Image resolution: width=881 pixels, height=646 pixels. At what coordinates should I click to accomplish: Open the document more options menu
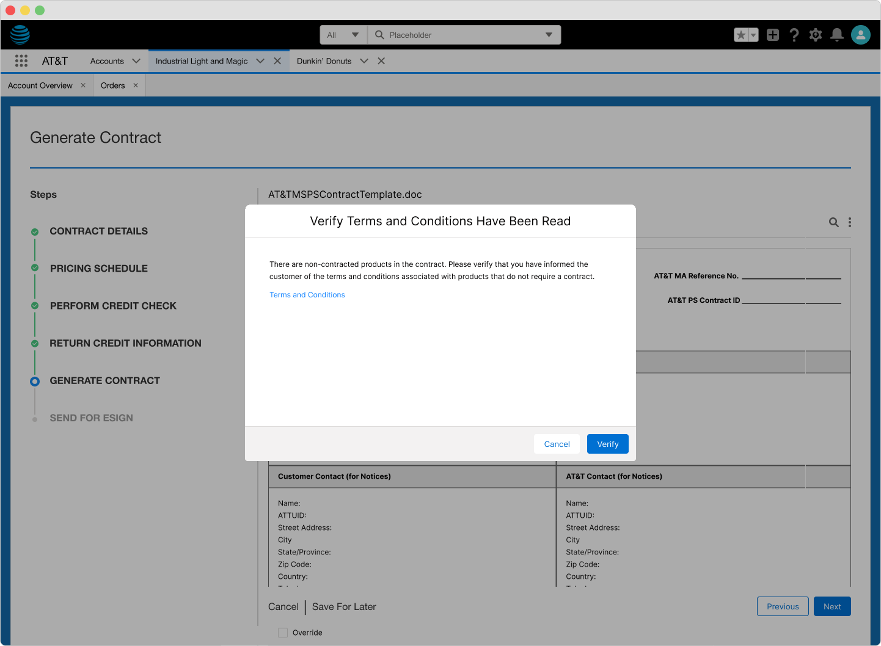point(850,222)
